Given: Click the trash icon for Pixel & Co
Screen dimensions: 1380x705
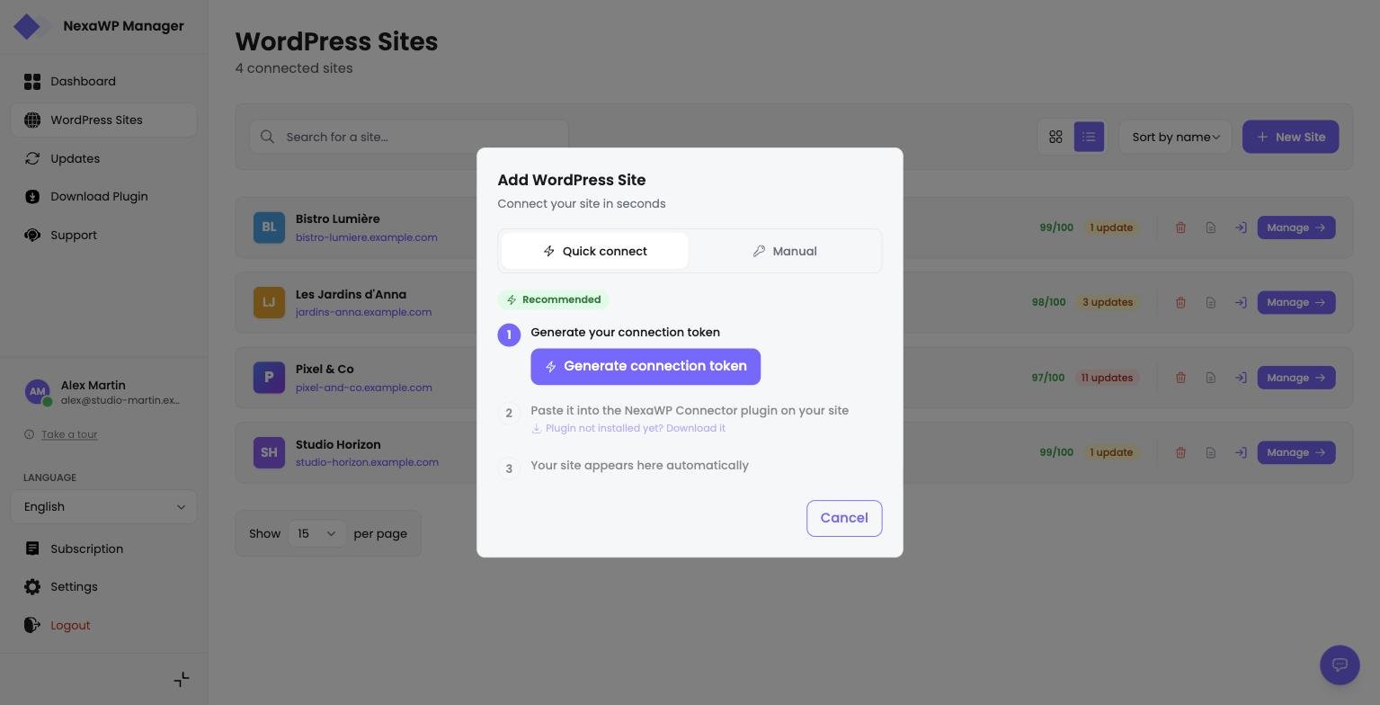Looking at the screenshot, I should (x=1180, y=378).
